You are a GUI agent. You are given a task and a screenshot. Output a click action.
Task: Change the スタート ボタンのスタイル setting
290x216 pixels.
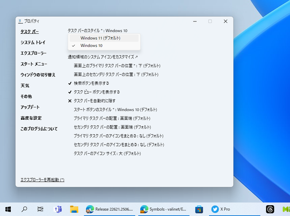pyautogui.click(x=115, y=110)
